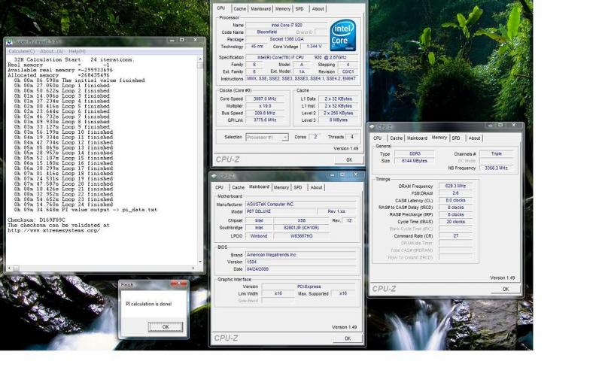The width and height of the screenshot is (602, 376).
Task: Maximize the Super PI window
Action: tap(182, 41)
